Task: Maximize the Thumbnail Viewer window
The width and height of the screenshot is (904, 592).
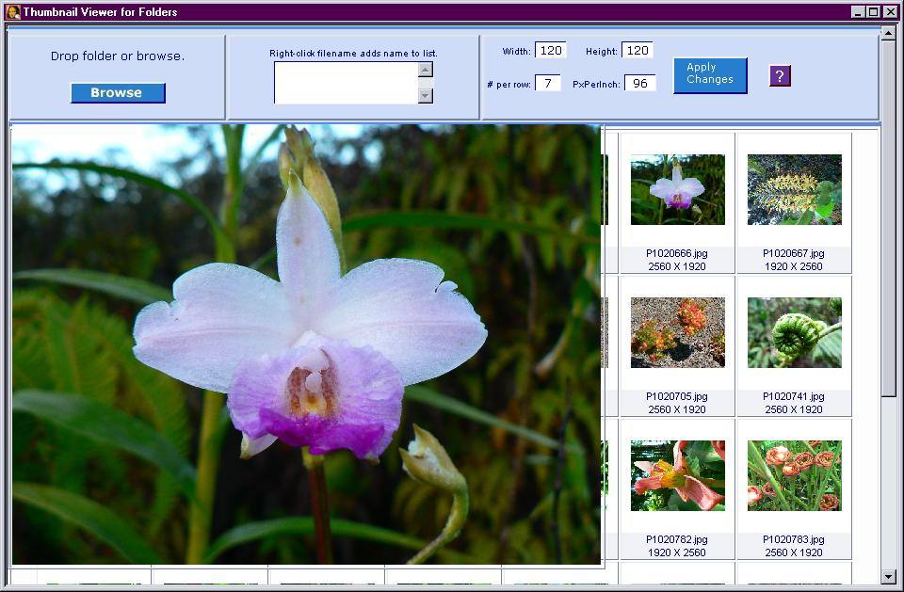Action: point(874,11)
